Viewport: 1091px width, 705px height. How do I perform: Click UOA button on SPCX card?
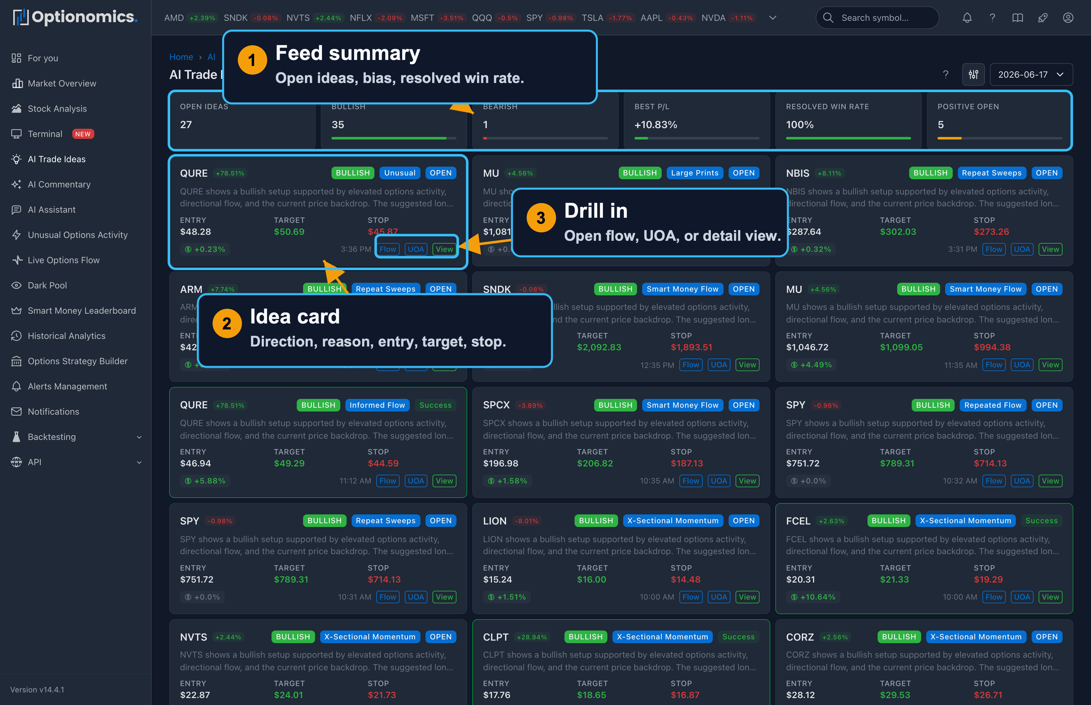[x=719, y=481]
